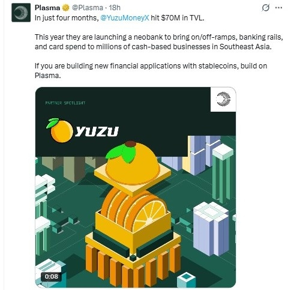Click the 18h post timestamp
Viewport: 288px width, 290px height.
(x=115, y=8)
